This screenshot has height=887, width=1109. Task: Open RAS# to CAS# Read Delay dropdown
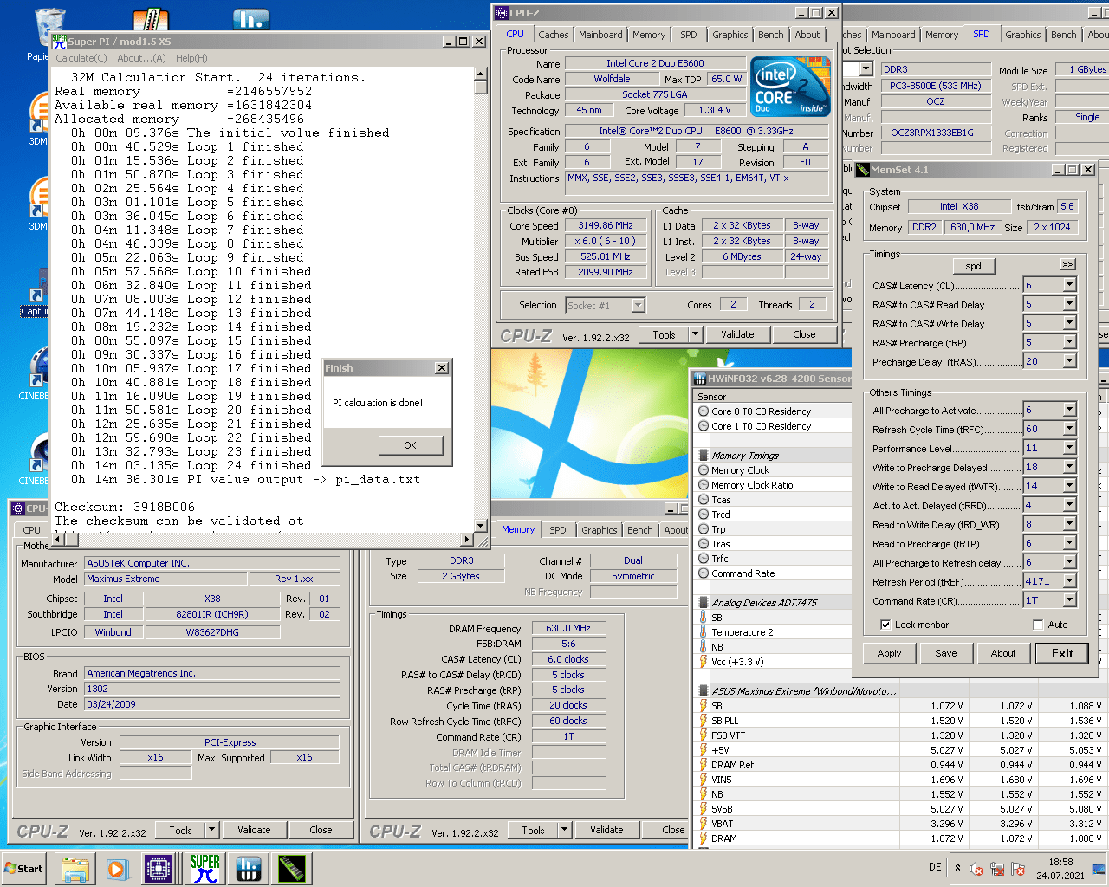(1069, 304)
